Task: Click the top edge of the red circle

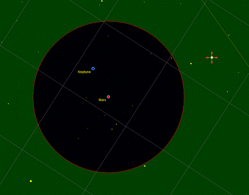Action: click(x=108, y=22)
